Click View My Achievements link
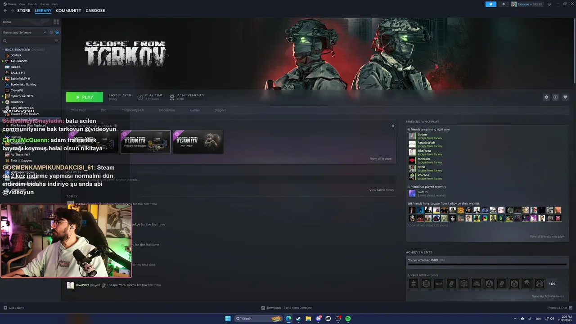The width and height of the screenshot is (576, 324). click(548, 296)
